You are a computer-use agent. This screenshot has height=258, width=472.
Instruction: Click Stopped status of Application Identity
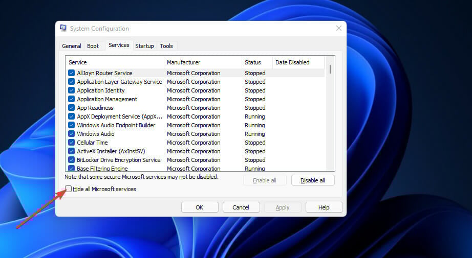pyautogui.click(x=255, y=90)
